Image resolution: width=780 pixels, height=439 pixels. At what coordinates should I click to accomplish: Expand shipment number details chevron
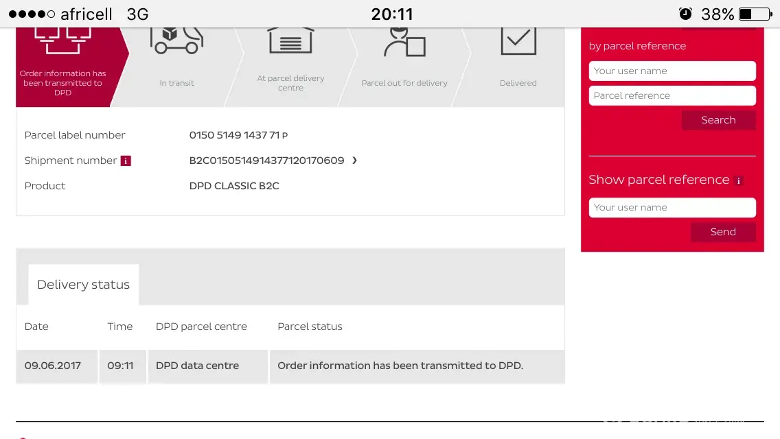pyautogui.click(x=355, y=160)
